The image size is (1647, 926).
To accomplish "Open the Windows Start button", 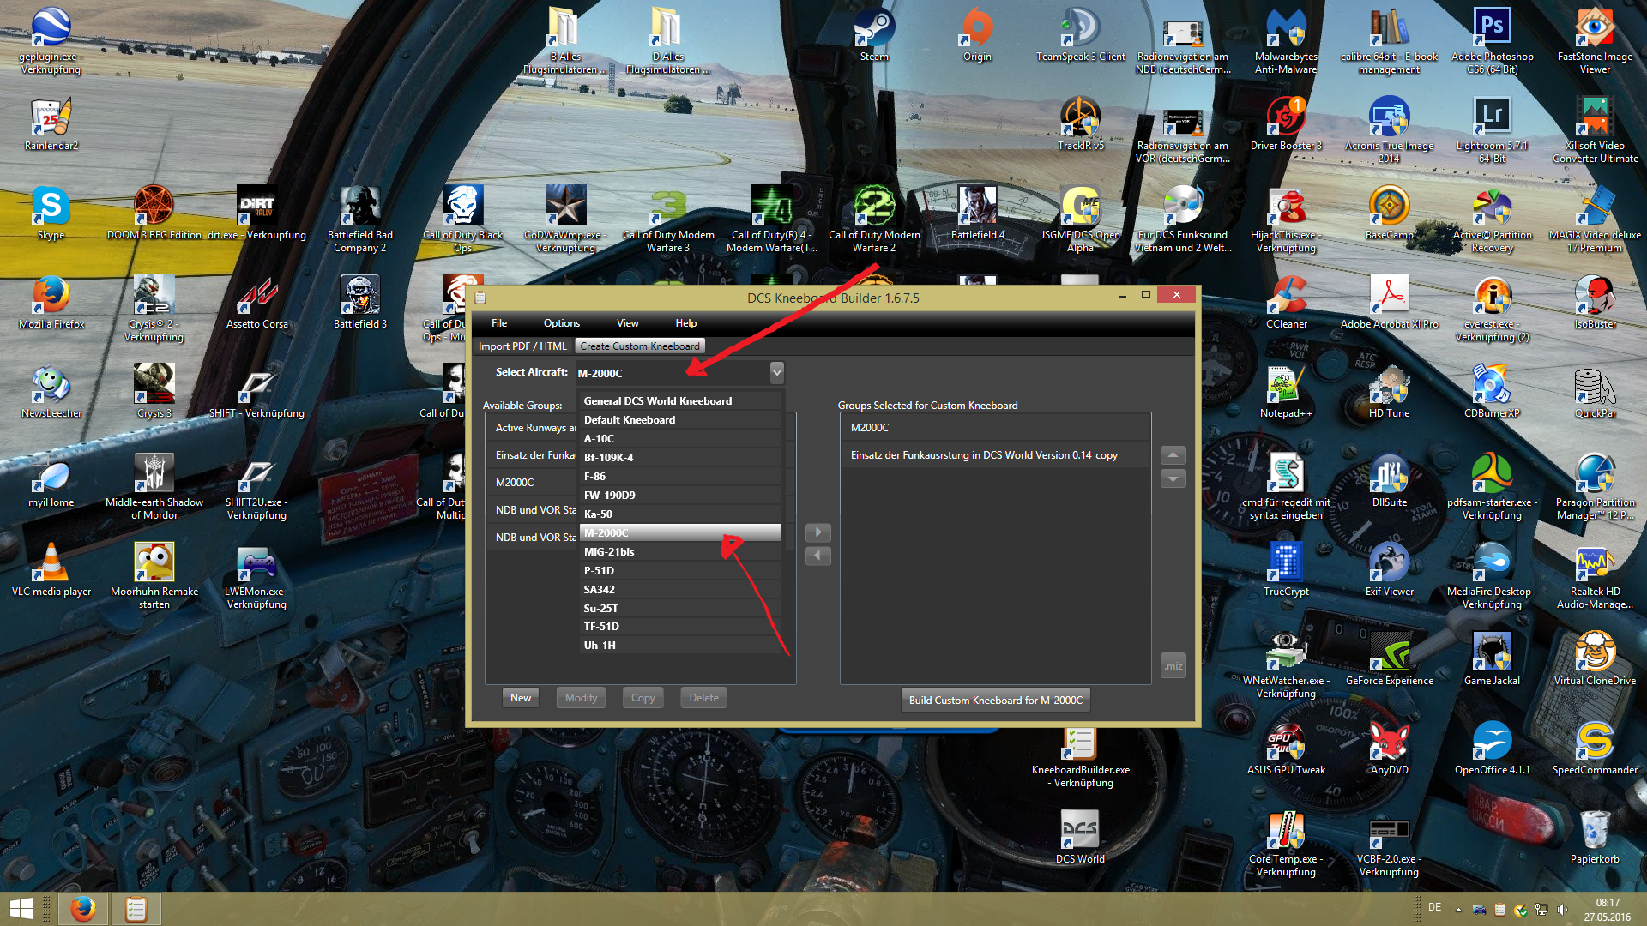I will click(21, 909).
